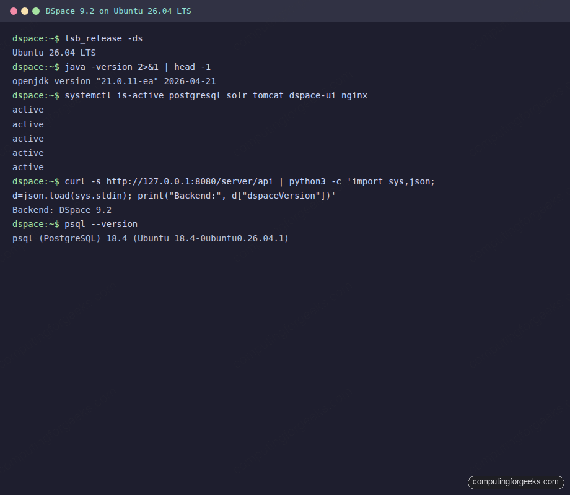Click the second 'active' status line

click(x=28, y=124)
